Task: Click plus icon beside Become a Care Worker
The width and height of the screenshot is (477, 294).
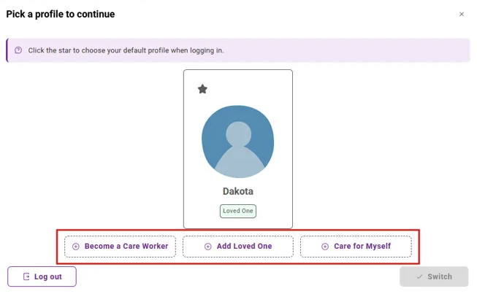Action: [x=76, y=247]
